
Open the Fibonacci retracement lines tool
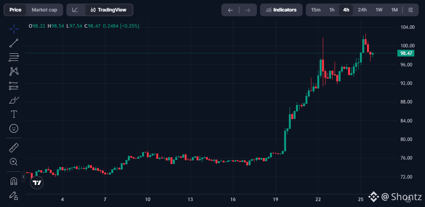click(14, 57)
